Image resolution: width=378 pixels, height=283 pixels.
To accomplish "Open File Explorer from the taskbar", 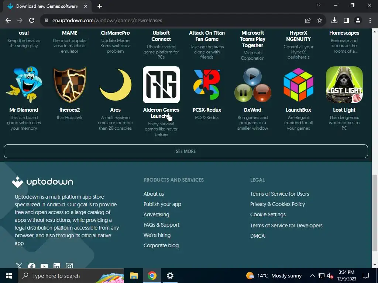I will 134,276.
